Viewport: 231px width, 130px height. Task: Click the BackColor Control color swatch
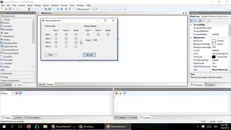(x=214, y=41)
